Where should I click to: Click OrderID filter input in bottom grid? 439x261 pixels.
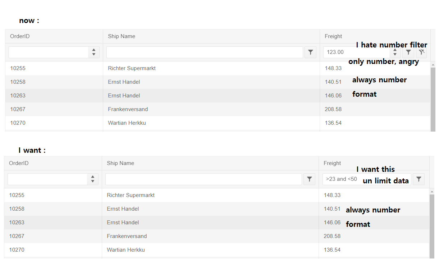pyautogui.click(x=47, y=179)
